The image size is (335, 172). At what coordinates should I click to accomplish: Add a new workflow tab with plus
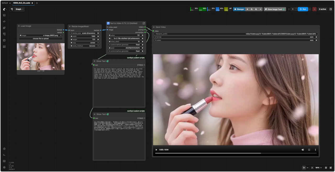click(37, 3)
